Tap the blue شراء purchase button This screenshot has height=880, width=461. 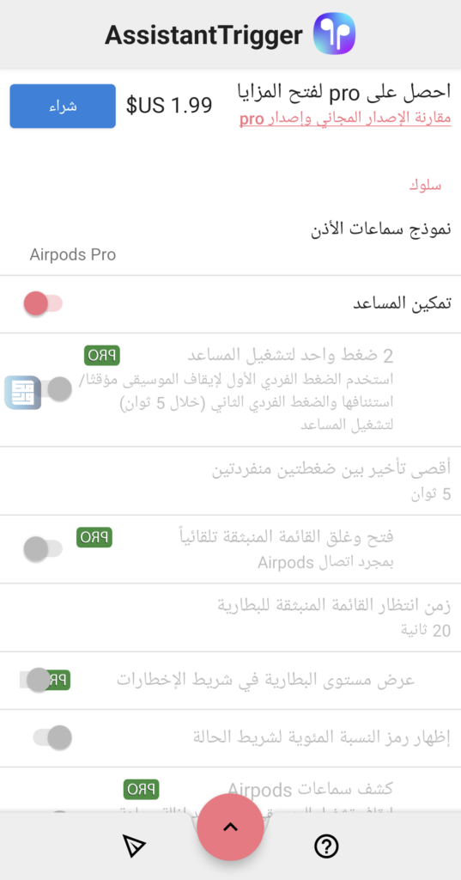63,106
